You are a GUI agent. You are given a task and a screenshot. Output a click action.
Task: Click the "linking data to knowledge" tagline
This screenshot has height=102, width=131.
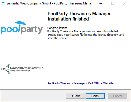tap(20, 70)
